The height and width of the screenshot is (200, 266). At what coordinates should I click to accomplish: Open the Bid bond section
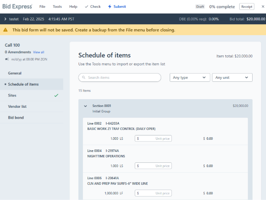pyautogui.click(x=16, y=117)
